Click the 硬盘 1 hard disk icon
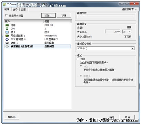Viewport: 141px width, 125px height. click(7, 43)
